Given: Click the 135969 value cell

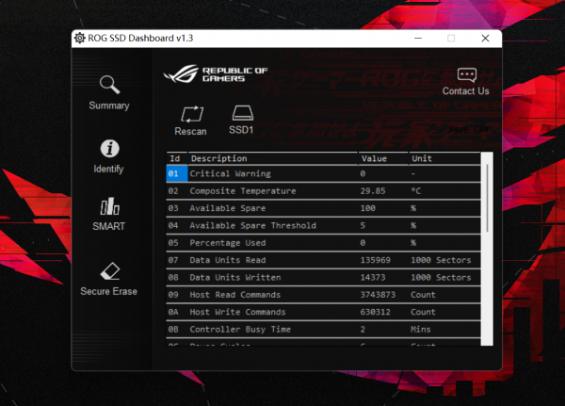Looking at the screenshot, I should [375, 260].
